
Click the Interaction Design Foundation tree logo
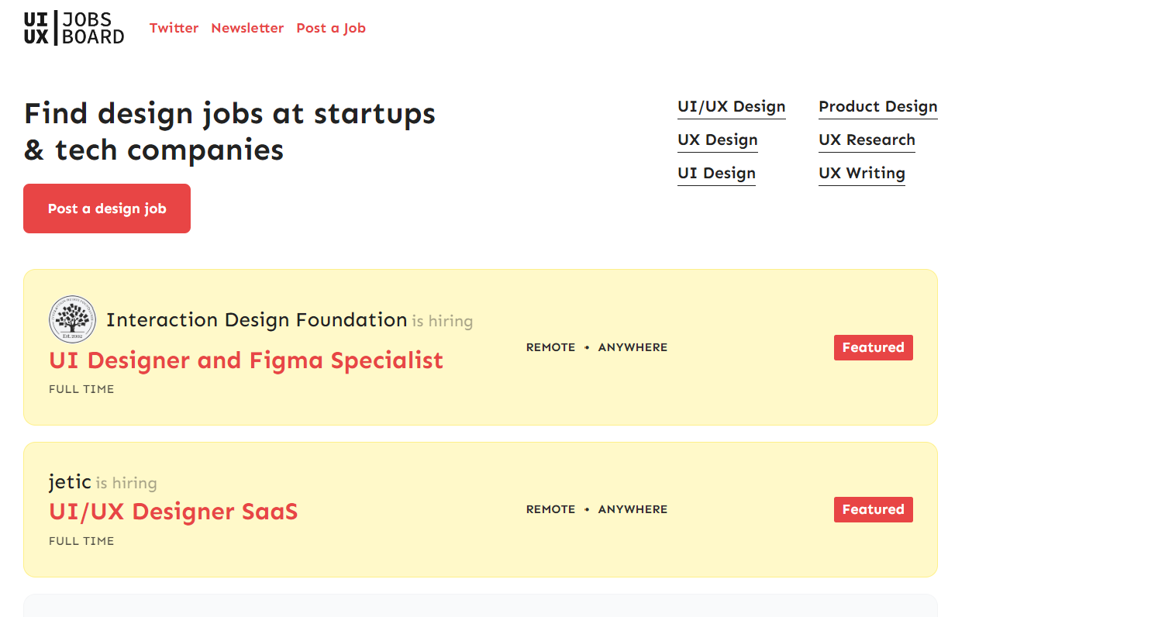point(73,319)
